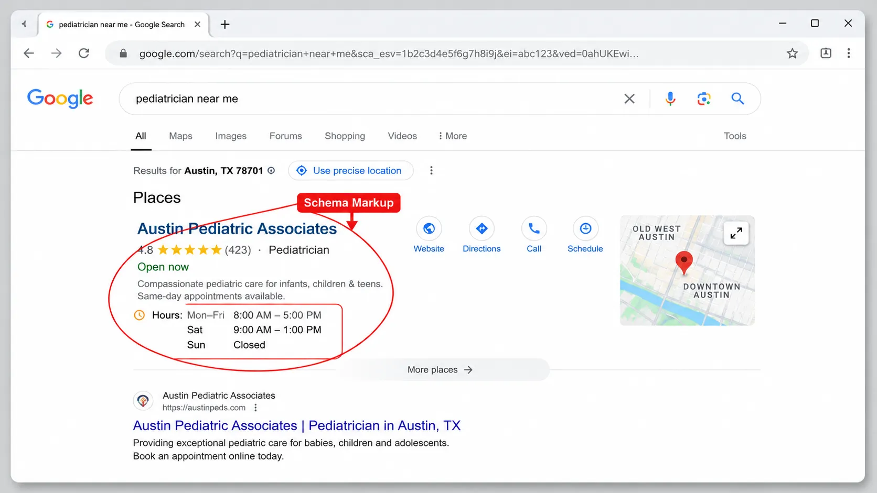Open Austin Pediatric Associates place listing title
Screen dimensions: 877x493
237,228
